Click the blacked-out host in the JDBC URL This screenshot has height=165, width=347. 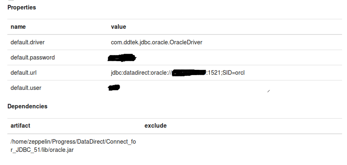(x=188, y=73)
